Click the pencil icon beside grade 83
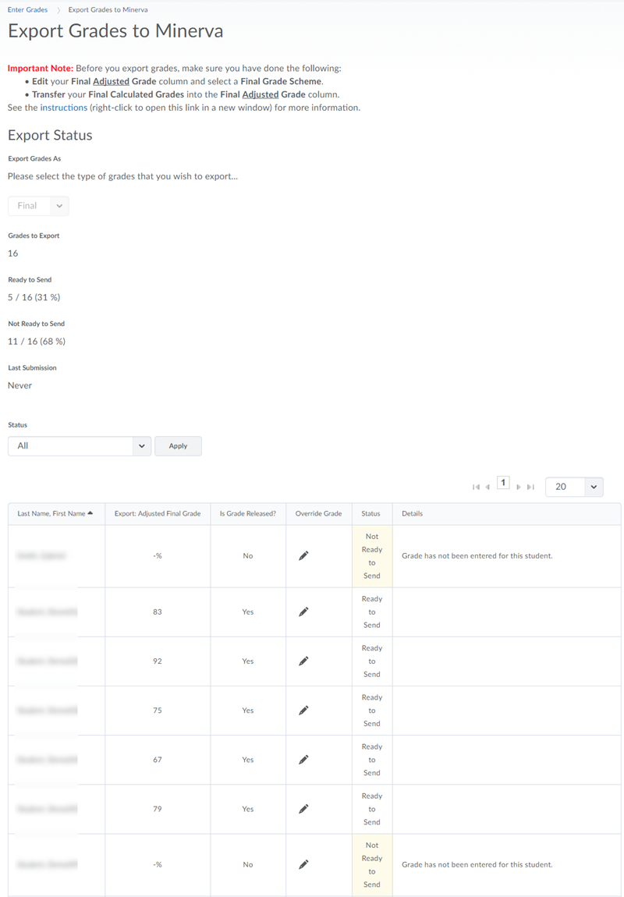 tap(303, 612)
